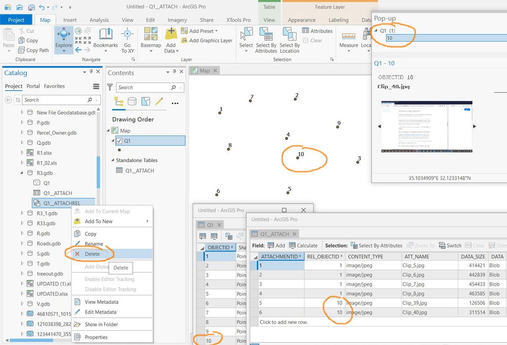Select the Roads.gdb item in Catalog
The width and height of the screenshot is (507, 345).
click(x=49, y=244)
